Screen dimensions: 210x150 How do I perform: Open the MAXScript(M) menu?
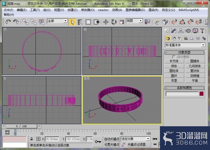coord(189,10)
